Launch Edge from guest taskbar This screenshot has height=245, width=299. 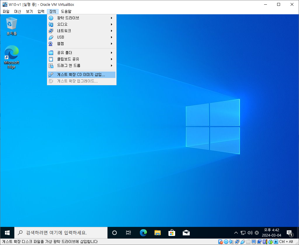pyautogui.click(x=143, y=233)
